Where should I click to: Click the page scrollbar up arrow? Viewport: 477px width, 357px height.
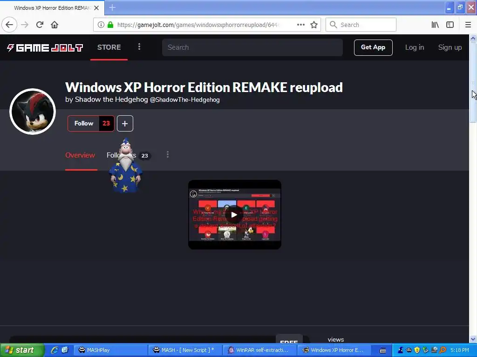(x=473, y=38)
